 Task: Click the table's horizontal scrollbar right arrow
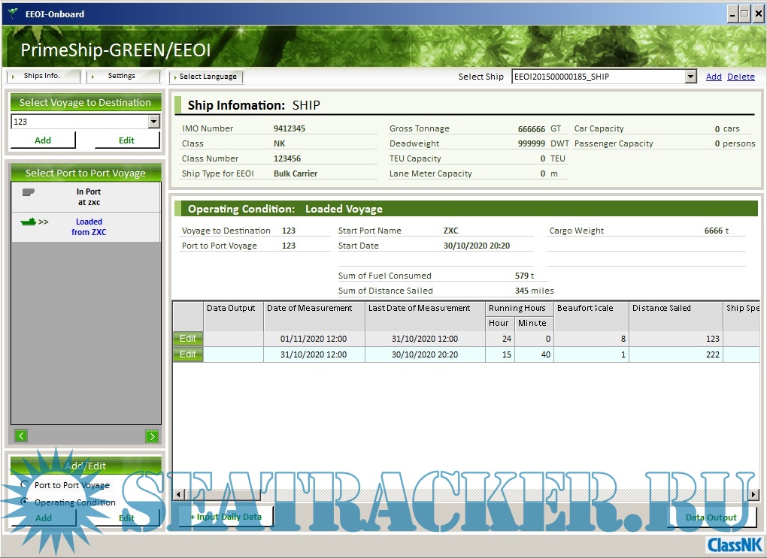[x=753, y=494]
